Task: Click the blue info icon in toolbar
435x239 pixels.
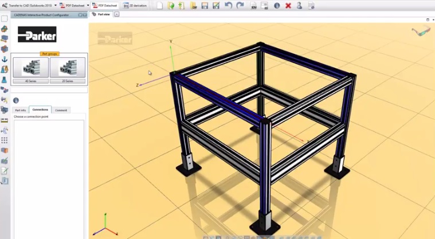Action: [x=277, y=5]
